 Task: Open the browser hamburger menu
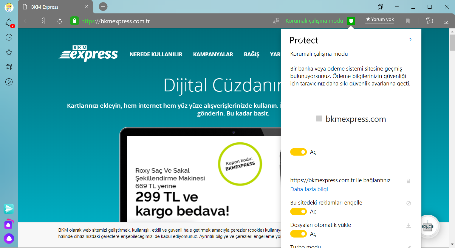click(x=397, y=7)
